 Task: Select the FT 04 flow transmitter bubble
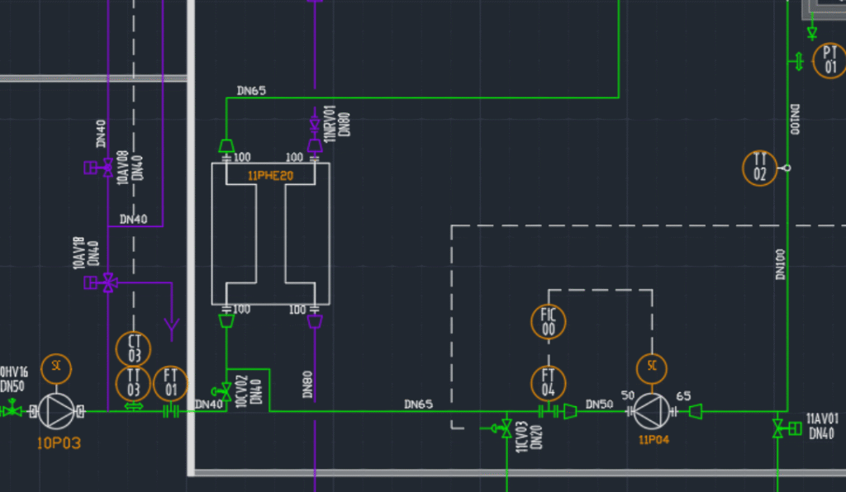click(x=549, y=384)
